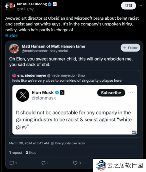This screenshot has height=172, width=146.
Task: Click the black X affiliation badge beside Elon Musk
Action: click(x=62, y=93)
